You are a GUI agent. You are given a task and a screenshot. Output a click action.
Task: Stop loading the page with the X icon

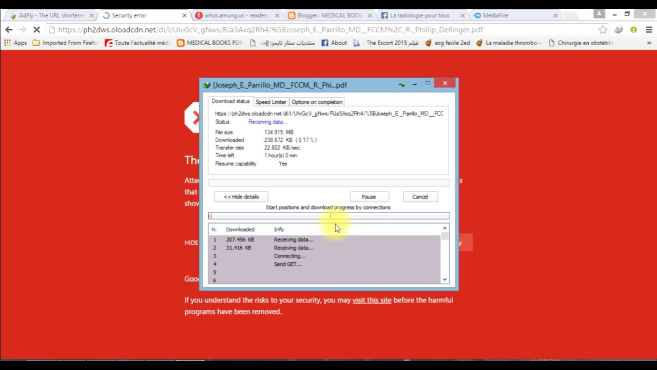36,30
